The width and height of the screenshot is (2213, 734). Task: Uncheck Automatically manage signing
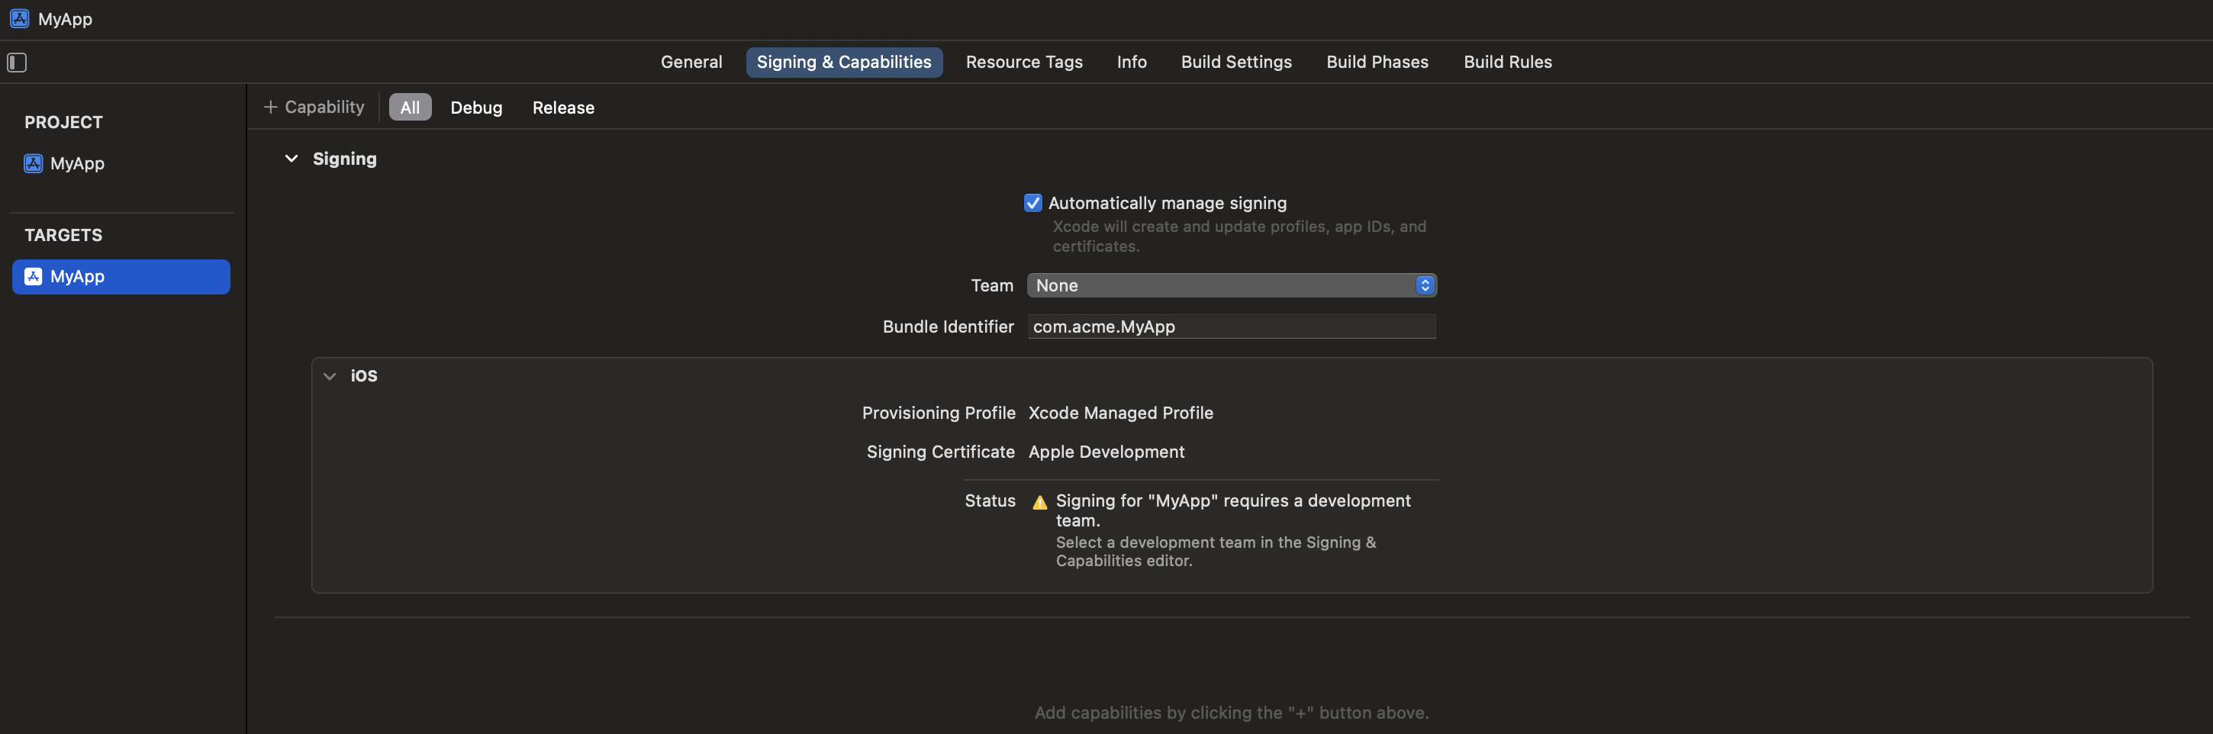point(1032,203)
